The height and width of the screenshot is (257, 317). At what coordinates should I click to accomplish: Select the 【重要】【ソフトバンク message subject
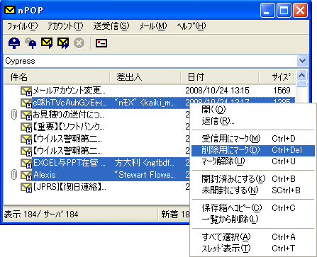[68, 127]
